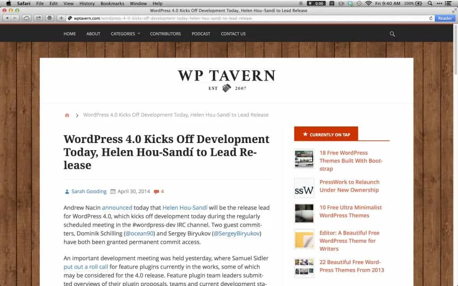Click the battery status icon
Viewport: 458px width, 286px height.
pyautogui.click(x=418, y=4)
